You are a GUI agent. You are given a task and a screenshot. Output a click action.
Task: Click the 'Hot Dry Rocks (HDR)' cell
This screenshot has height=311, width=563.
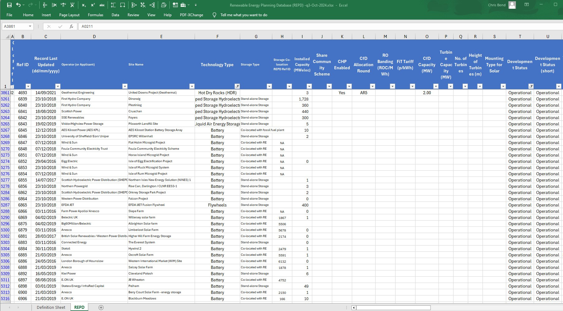(x=217, y=93)
